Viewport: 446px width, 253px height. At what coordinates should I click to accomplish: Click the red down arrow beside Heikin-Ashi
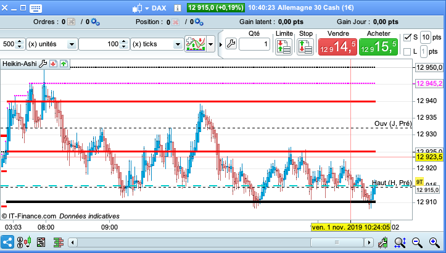(53, 64)
